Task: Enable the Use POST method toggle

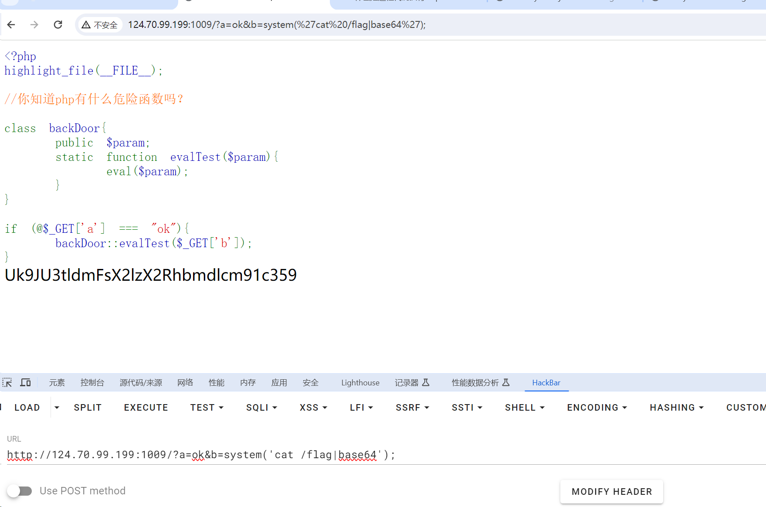Action: (x=20, y=491)
